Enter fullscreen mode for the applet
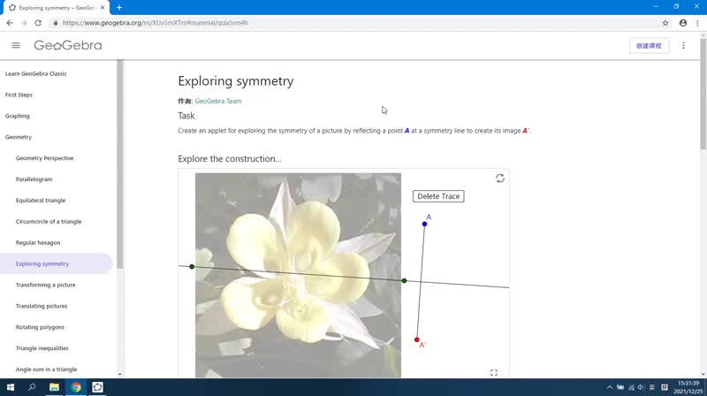The width and height of the screenshot is (707, 396). coord(494,372)
